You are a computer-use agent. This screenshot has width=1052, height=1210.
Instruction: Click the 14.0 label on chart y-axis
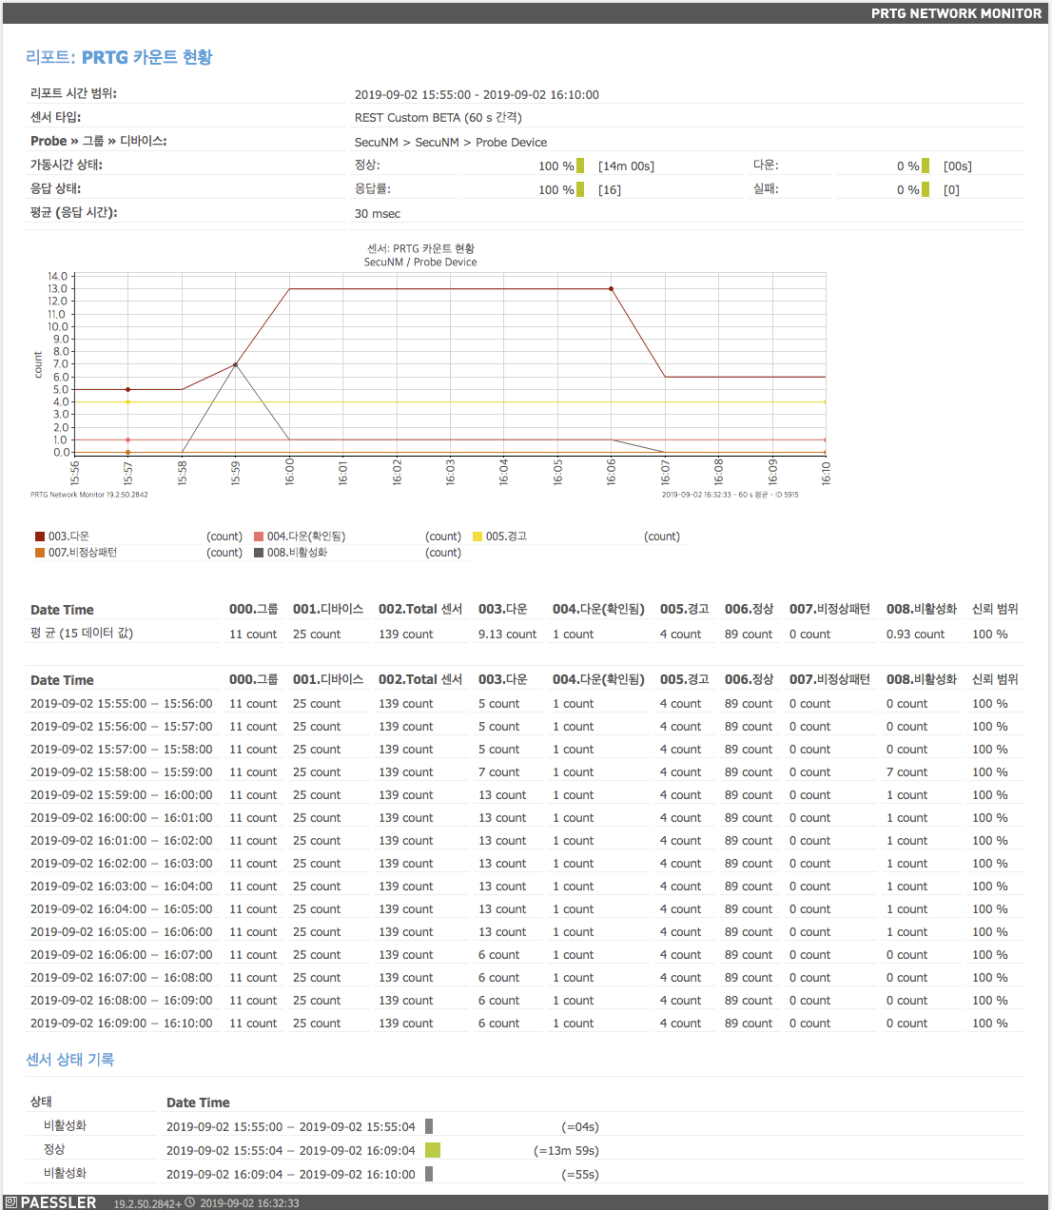58,276
